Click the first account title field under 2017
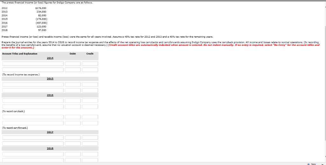This screenshot has width=326, height=165. 33,138
